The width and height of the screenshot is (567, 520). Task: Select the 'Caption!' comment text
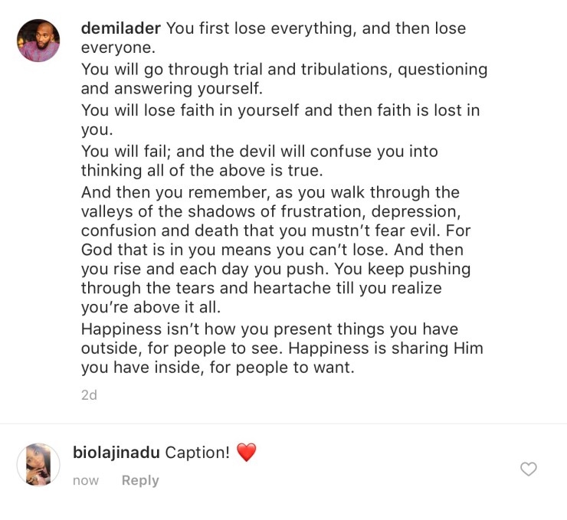click(x=197, y=452)
